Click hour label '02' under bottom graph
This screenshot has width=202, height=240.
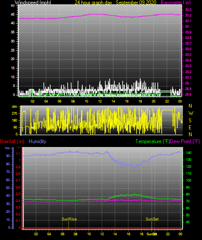(x=36, y=234)
